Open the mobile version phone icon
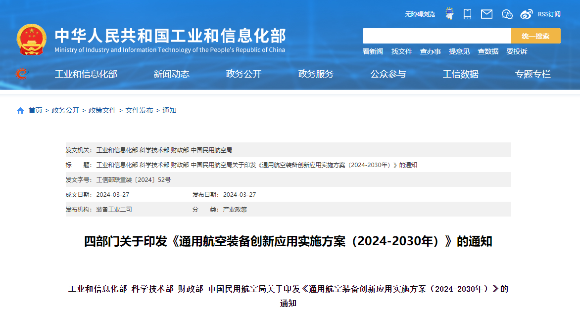Viewport: 580px width, 309px height. coord(468,14)
